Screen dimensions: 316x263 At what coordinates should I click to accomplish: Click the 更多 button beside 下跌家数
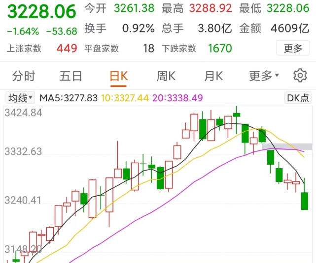pos(293,48)
